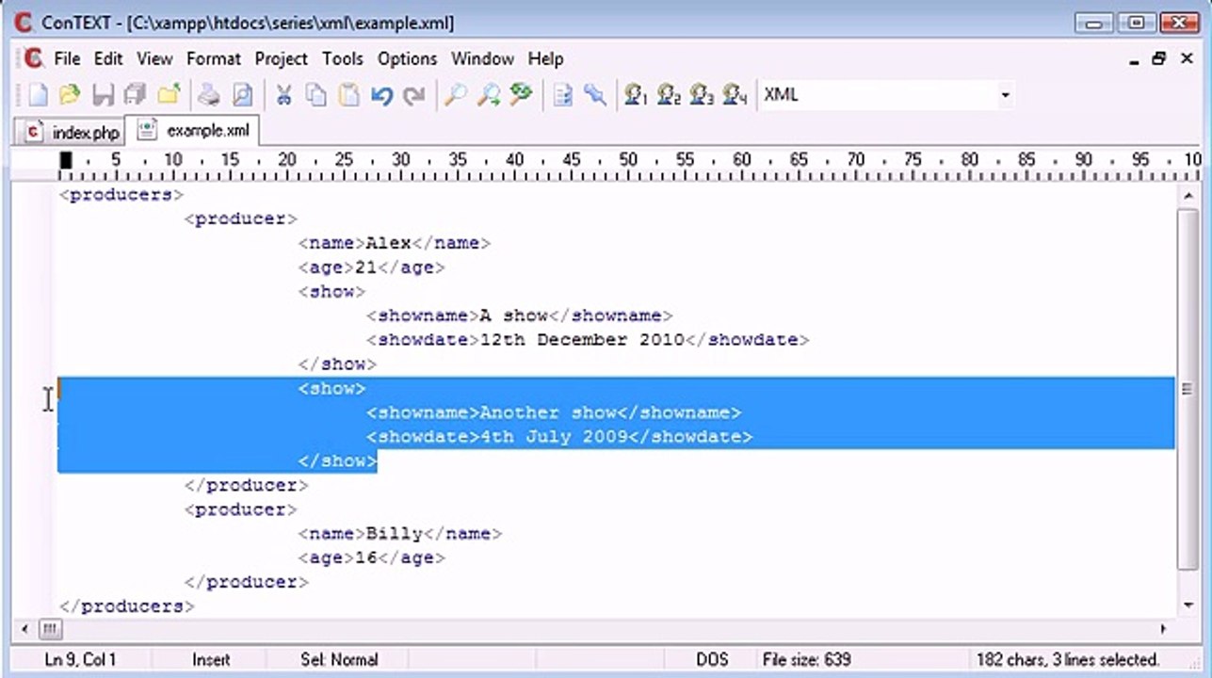The height and width of the screenshot is (678, 1212).
Task: Click the Alex name line
Action: pyautogui.click(x=395, y=243)
